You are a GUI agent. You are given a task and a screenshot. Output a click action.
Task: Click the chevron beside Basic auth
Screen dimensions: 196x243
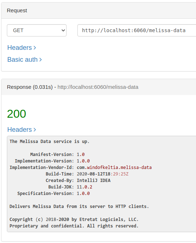pos(41,60)
